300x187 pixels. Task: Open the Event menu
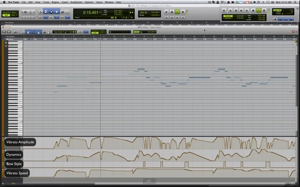click(x=64, y=2)
